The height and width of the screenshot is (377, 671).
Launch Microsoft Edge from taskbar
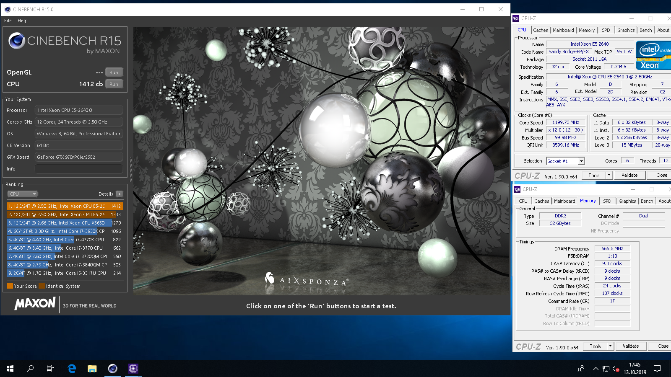point(72,369)
